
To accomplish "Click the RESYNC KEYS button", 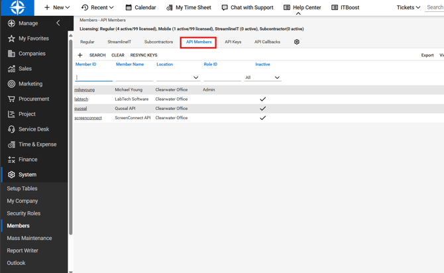I will click(144, 56).
